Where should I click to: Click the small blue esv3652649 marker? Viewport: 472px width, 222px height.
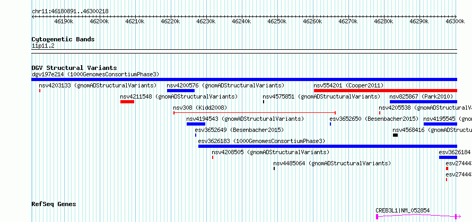tap(196, 135)
